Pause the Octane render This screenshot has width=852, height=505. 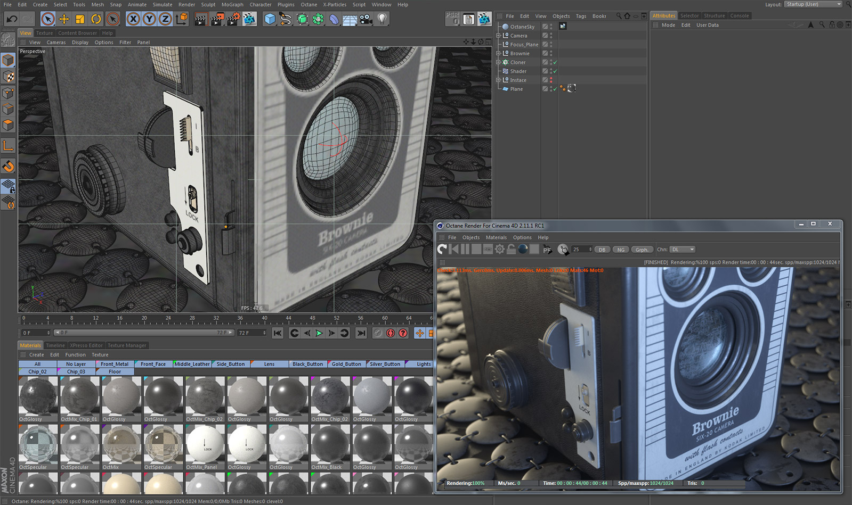465,249
